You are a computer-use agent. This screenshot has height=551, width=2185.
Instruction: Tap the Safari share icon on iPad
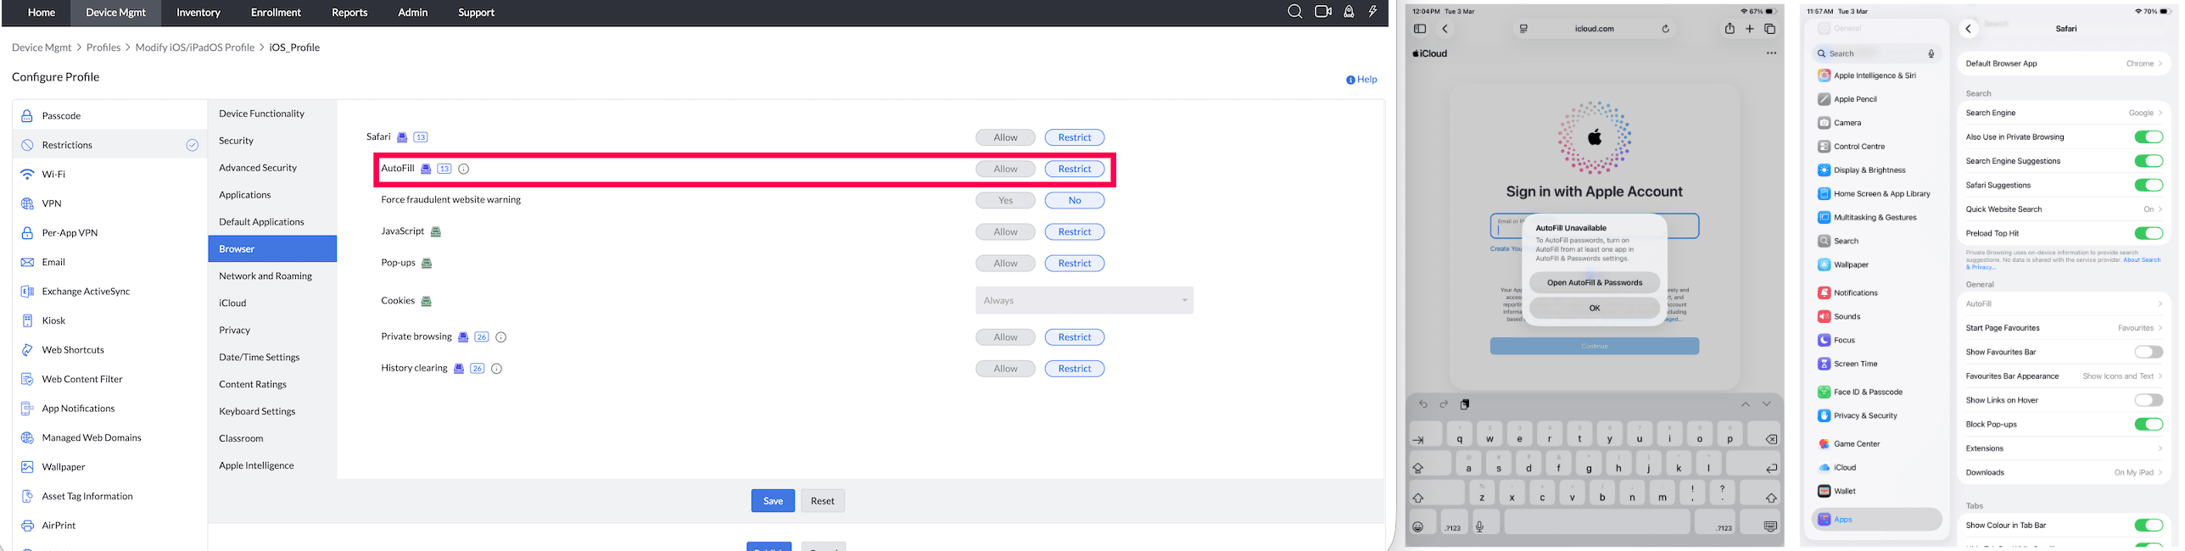[x=1730, y=29]
